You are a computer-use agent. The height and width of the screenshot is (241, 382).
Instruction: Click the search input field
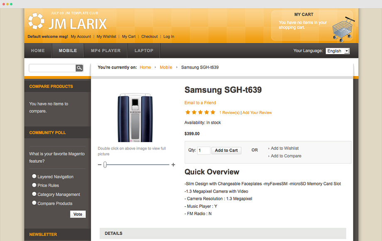coord(52,68)
